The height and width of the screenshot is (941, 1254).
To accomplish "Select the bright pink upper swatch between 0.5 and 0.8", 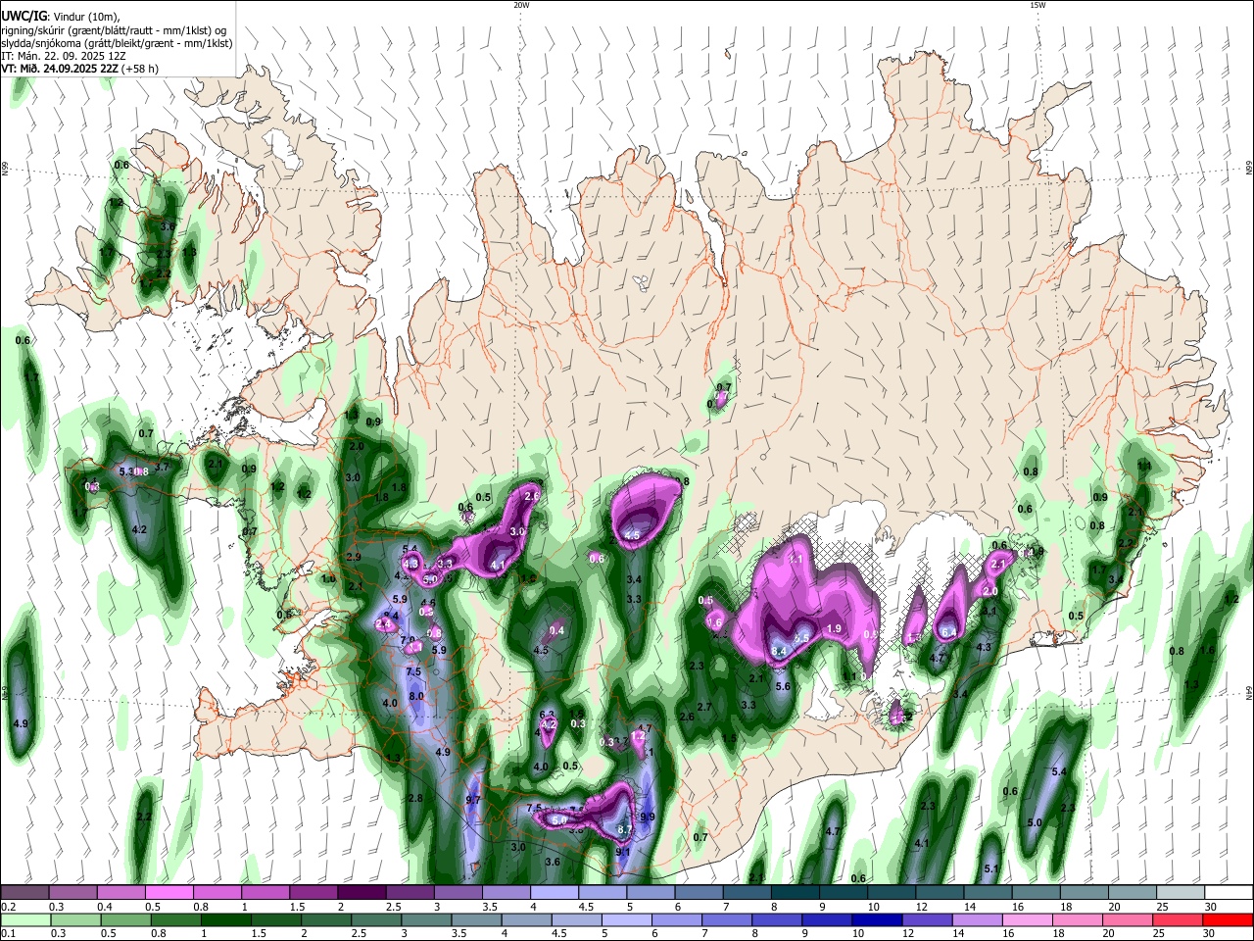I will click(169, 892).
